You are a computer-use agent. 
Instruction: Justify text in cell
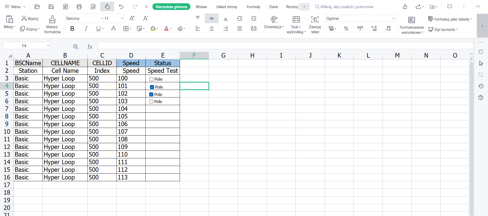click(x=240, y=29)
